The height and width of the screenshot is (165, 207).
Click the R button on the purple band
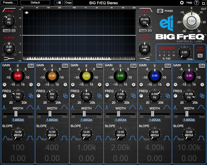[175, 85]
